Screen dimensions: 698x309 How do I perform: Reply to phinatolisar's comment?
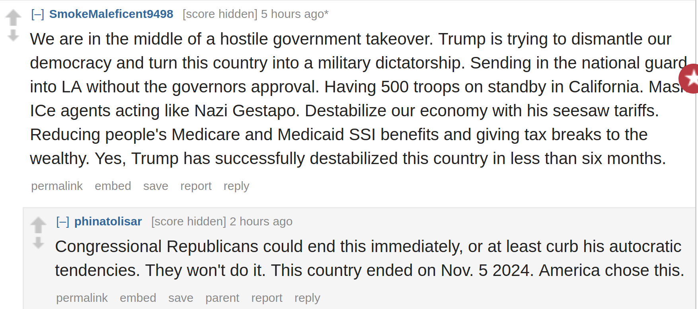(307, 298)
